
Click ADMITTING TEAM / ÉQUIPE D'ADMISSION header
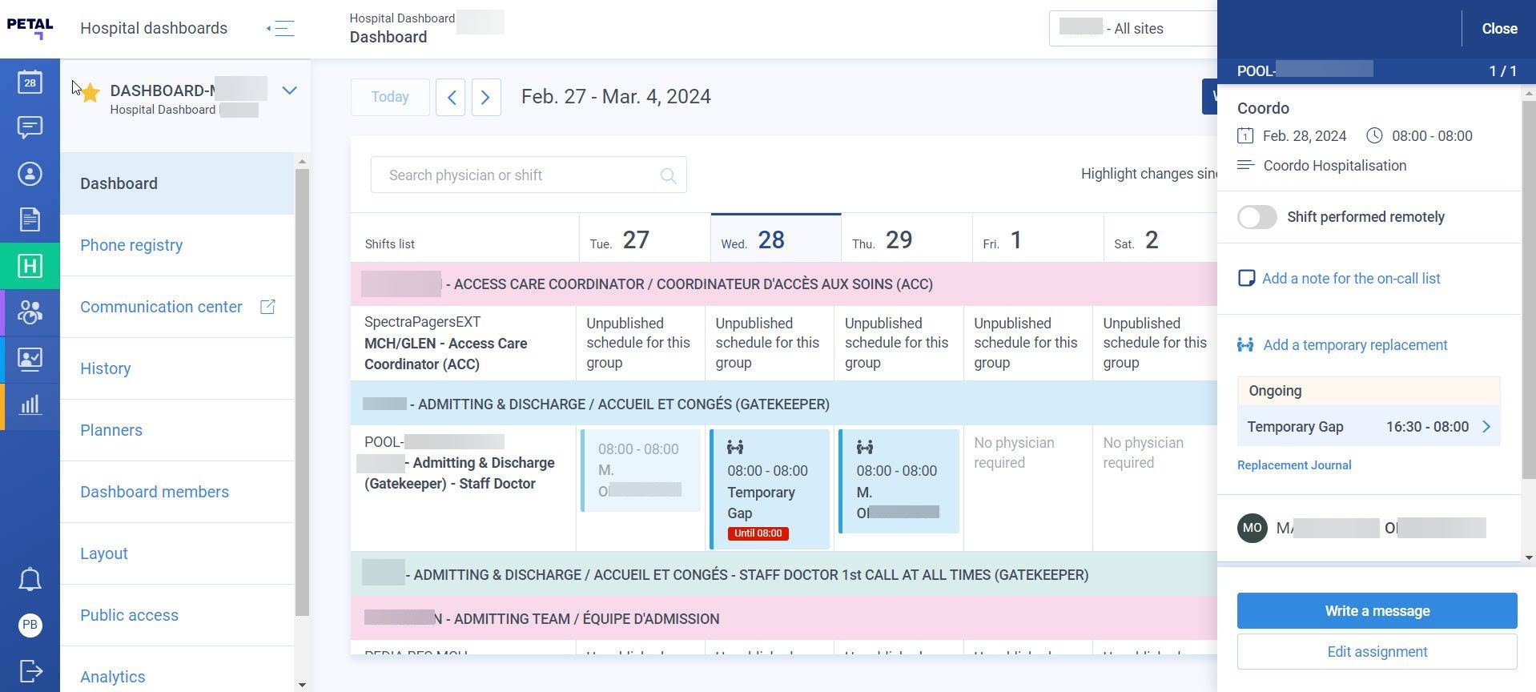click(x=784, y=618)
